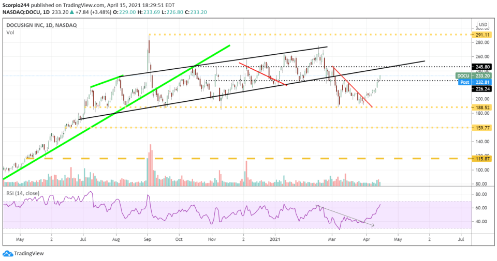The width and height of the screenshot is (497, 261).
Task: Click the TradingView cloud logo icon
Action: (x=8, y=253)
